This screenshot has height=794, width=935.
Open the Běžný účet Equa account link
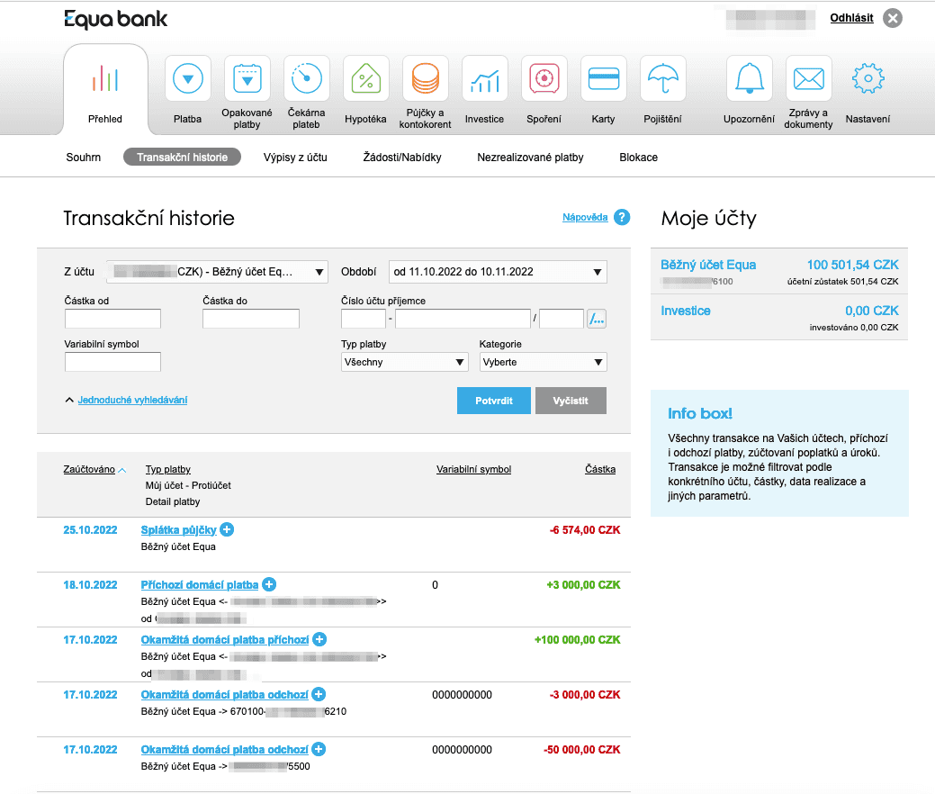pos(708,265)
